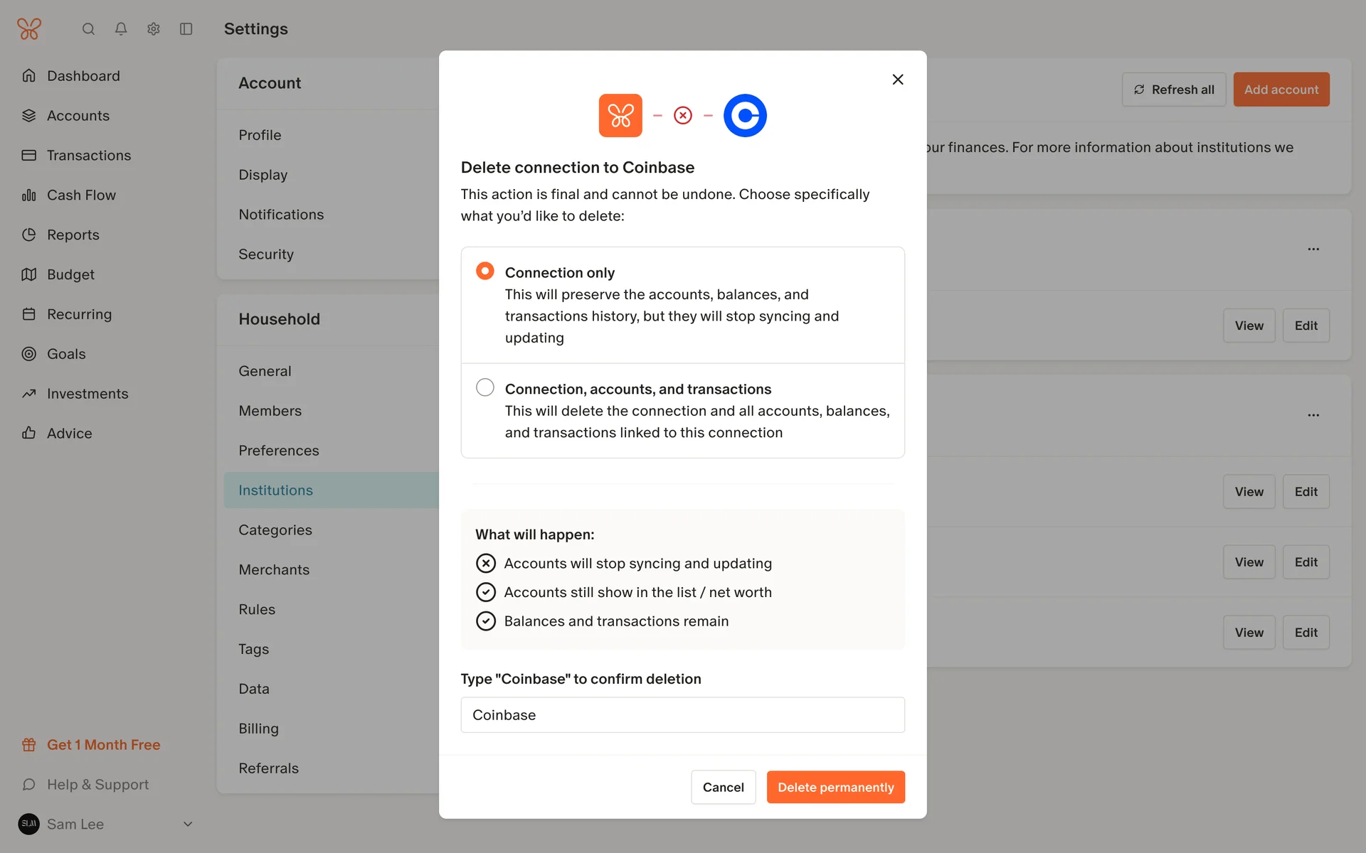This screenshot has height=853, width=1366.
Task: Click the Monarch butterfly logo
Action: tap(29, 29)
